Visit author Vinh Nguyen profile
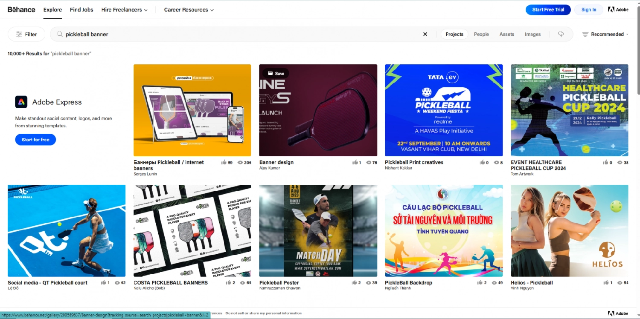This screenshot has width=640, height=319. 523,288
